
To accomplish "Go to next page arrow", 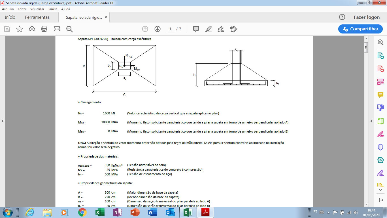I will pyautogui.click(x=158, y=29).
